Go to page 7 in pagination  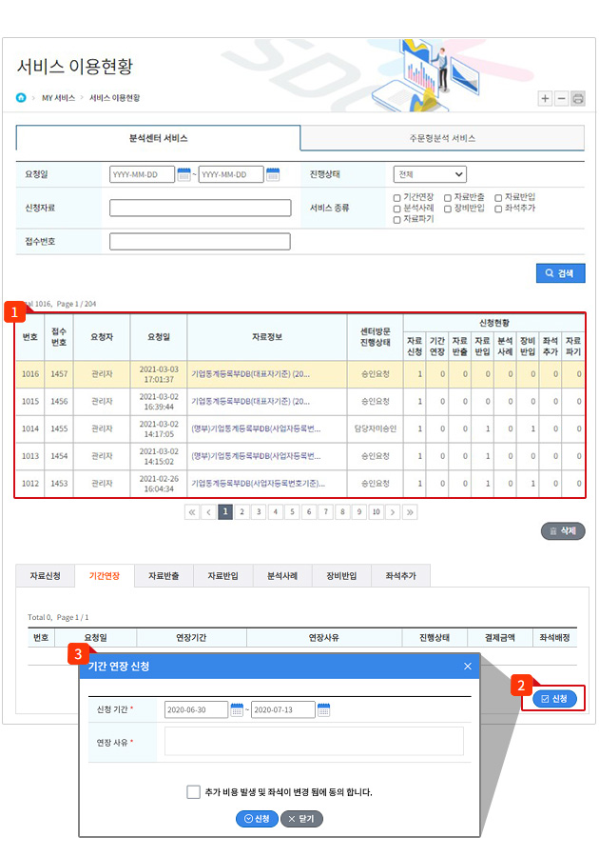coord(326,512)
